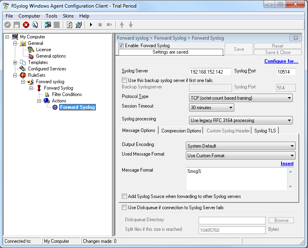Click the Templates documents icon

[23, 62]
